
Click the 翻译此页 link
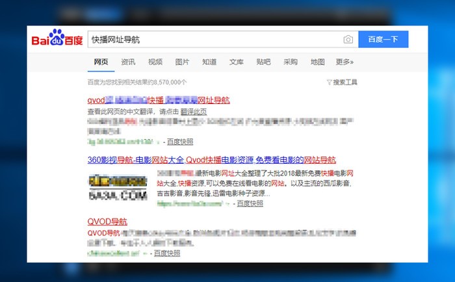[194, 112]
